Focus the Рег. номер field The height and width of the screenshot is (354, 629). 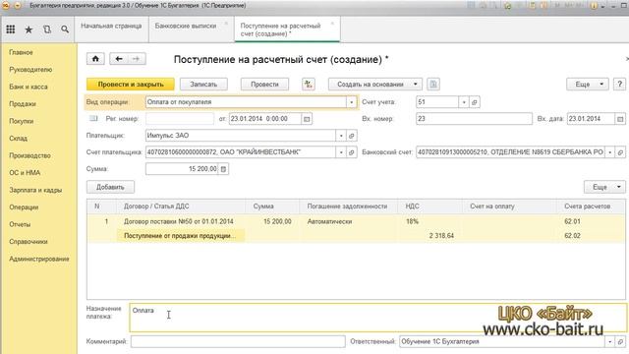180,119
